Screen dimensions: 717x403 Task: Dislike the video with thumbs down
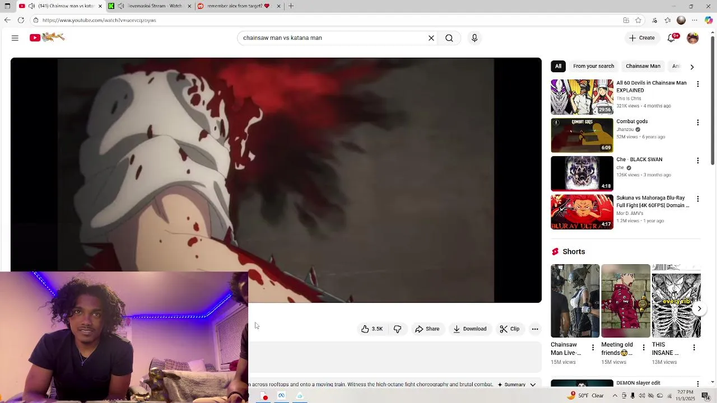[x=397, y=329]
